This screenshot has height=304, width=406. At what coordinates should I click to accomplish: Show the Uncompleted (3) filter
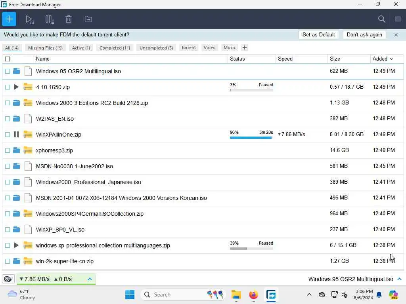[x=156, y=48]
